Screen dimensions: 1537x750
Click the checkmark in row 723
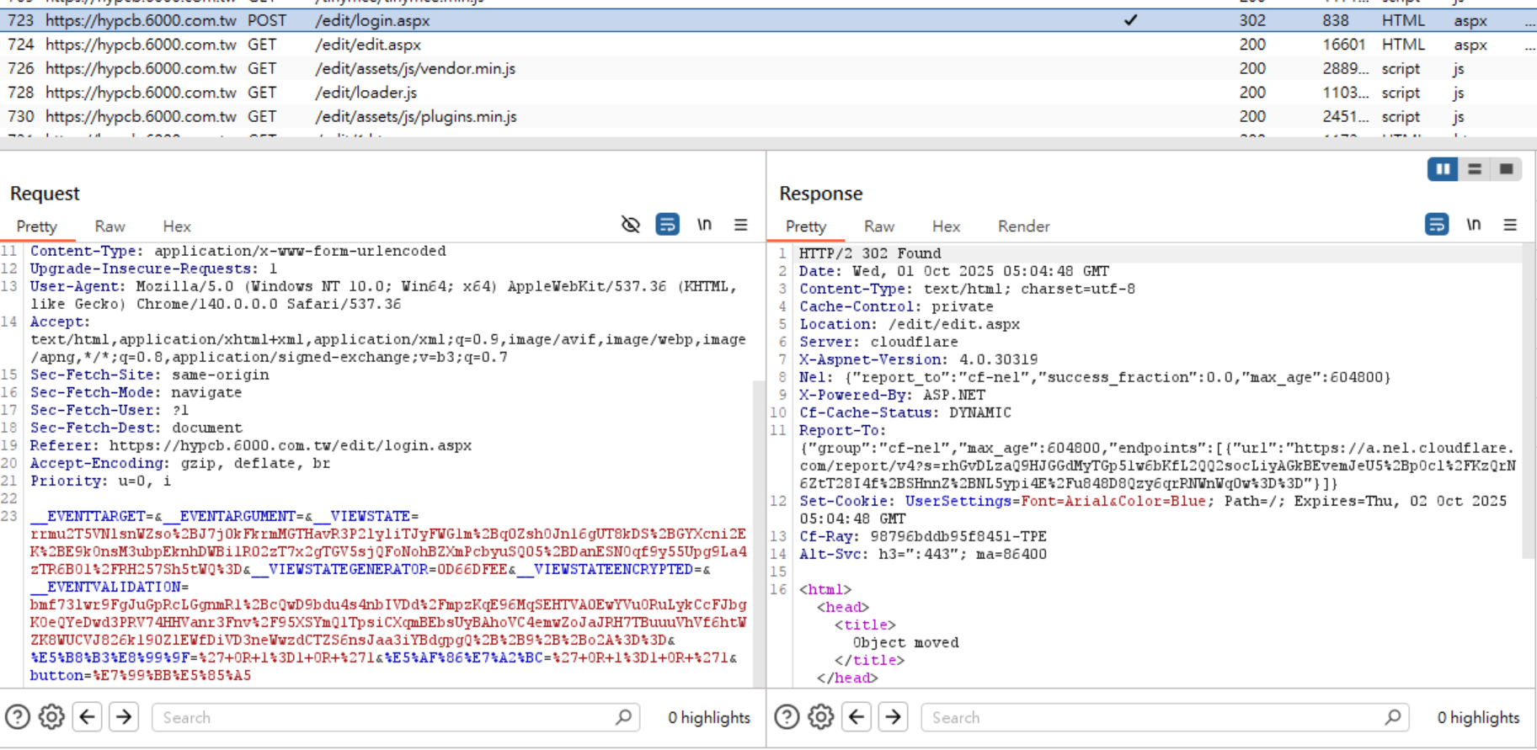click(x=1131, y=20)
